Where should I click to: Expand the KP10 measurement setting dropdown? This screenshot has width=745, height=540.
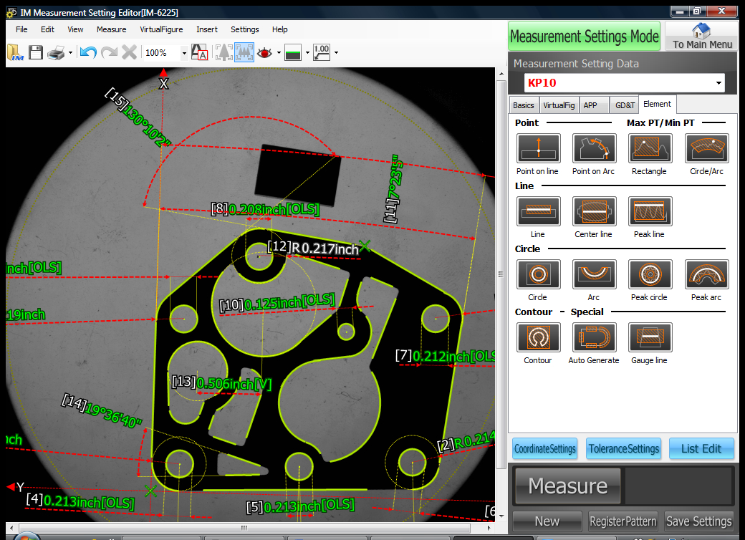tap(718, 83)
